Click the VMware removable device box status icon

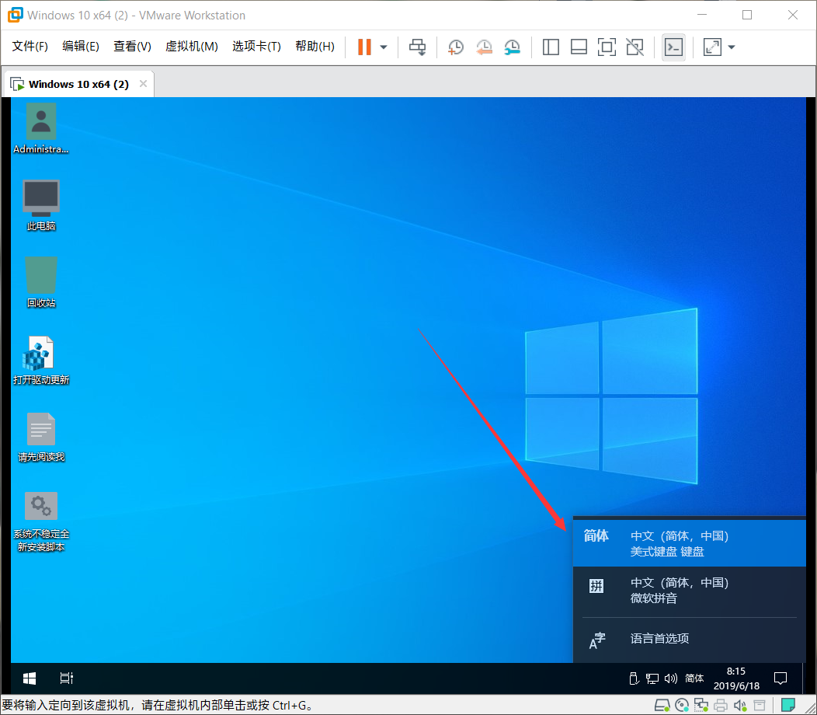click(x=760, y=706)
